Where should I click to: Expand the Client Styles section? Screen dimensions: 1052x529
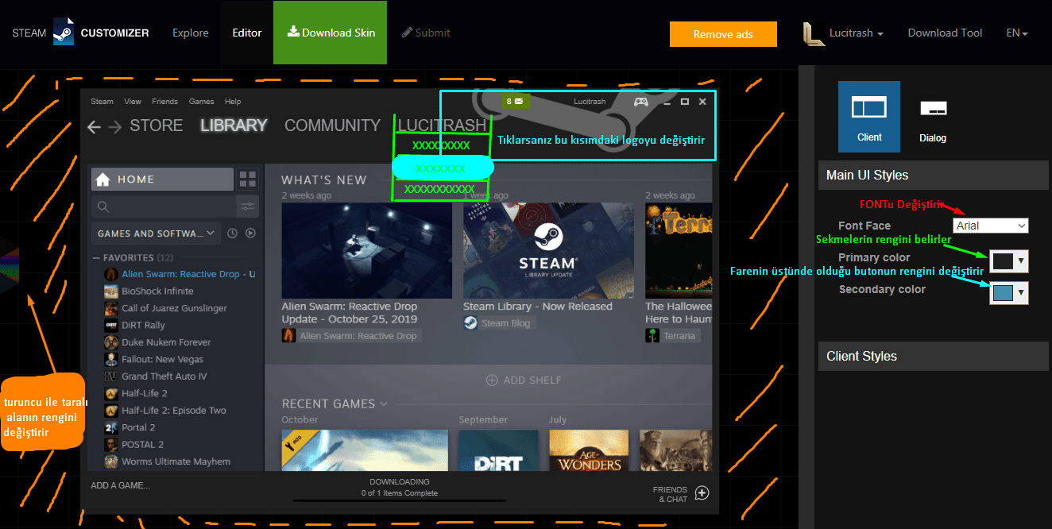coord(934,356)
